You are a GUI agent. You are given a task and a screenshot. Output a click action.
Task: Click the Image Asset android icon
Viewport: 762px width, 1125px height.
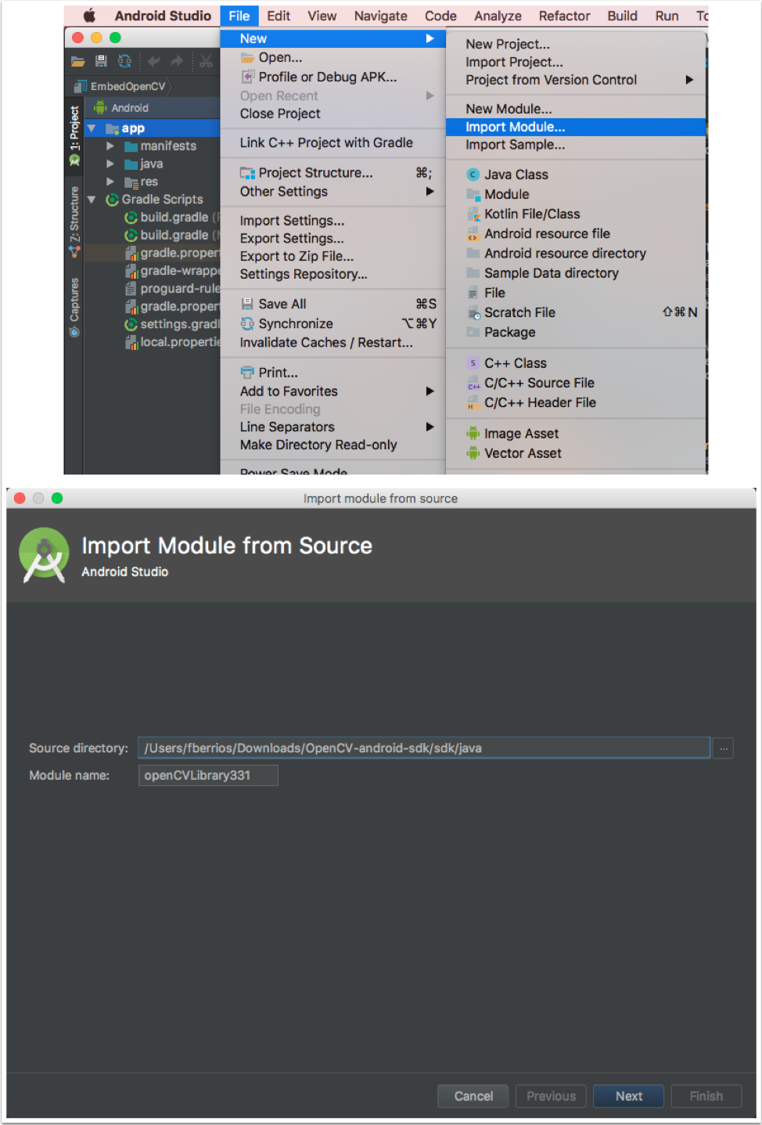coord(473,434)
